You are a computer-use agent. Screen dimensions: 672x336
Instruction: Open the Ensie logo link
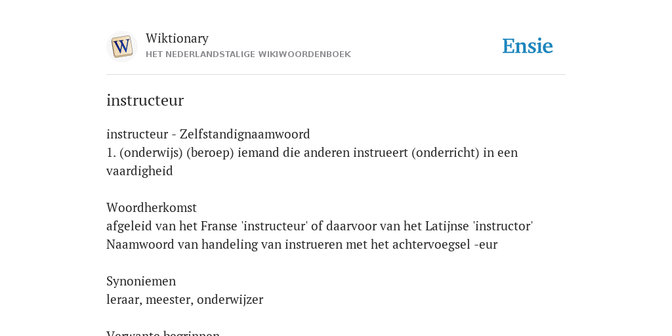[x=528, y=46]
